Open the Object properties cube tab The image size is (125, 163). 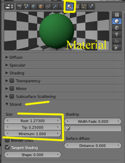pyautogui.click(x=41, y=7)
